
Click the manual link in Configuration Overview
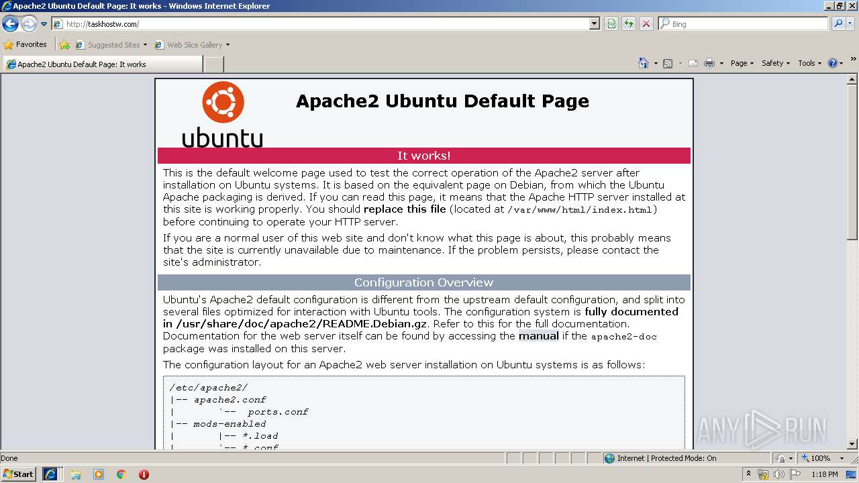click(538, 336)
